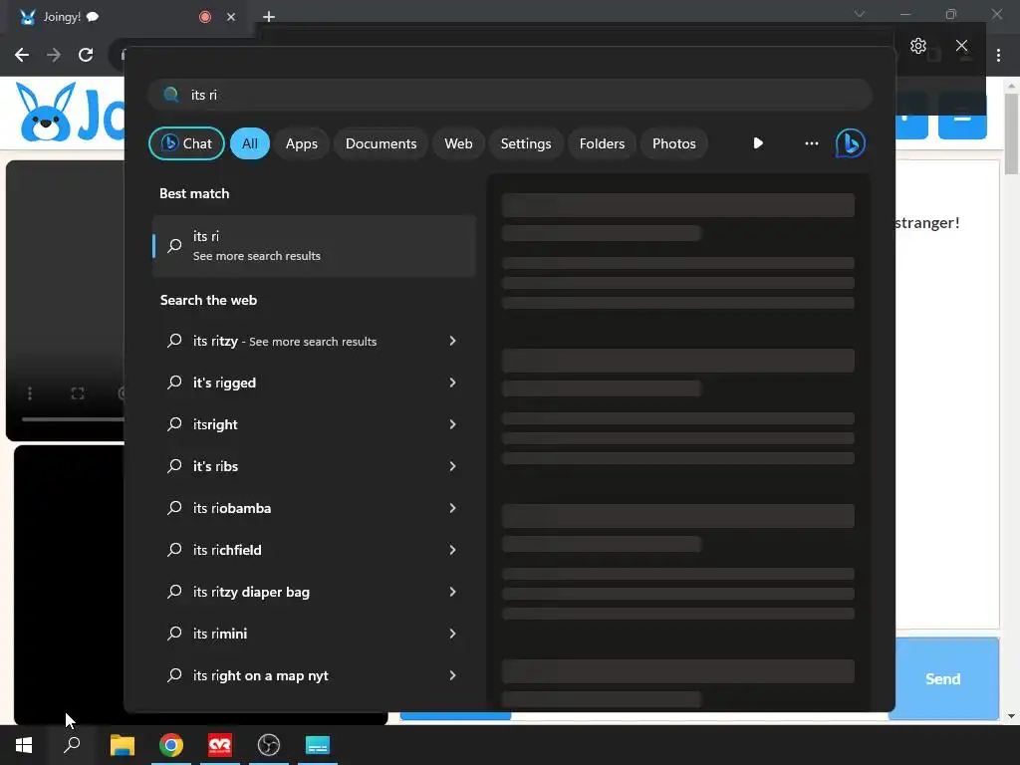Expand the 'its riobamba' suggestion chevron
This screenshot has height=765, width=1020.
click(x=453, y=508)
